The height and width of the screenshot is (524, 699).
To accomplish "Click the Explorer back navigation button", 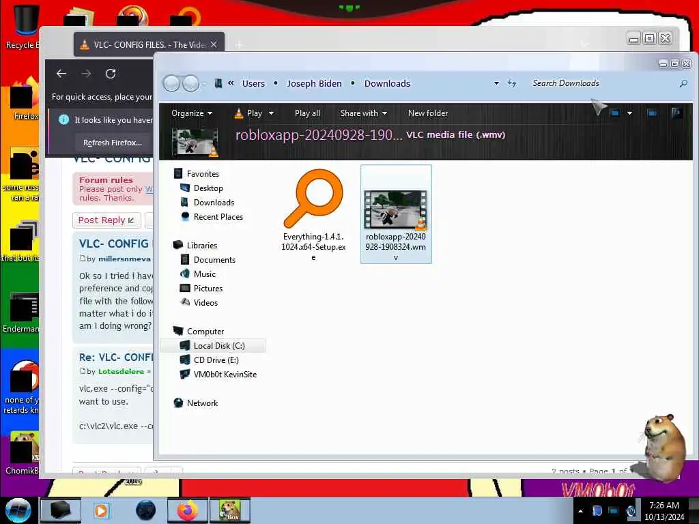I will click(x=171, y=83).
